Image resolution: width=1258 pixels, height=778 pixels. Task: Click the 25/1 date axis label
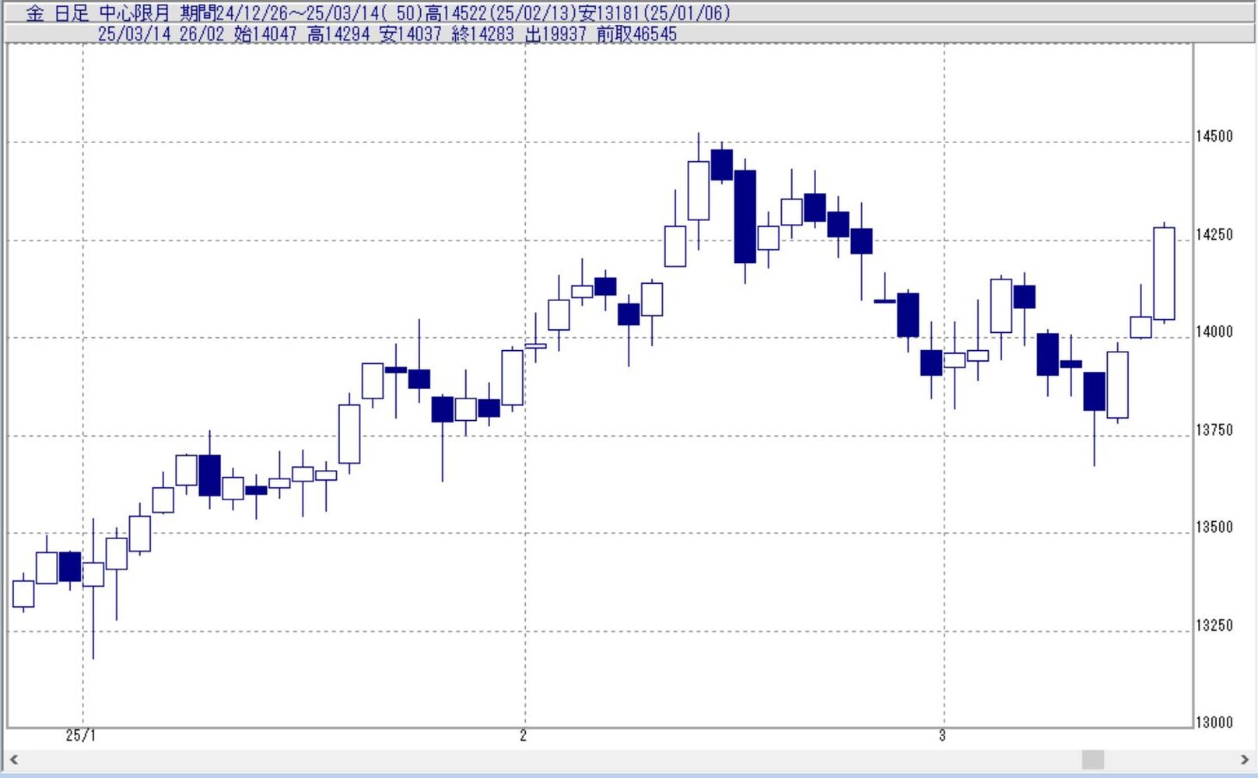(x=81, y=736)
